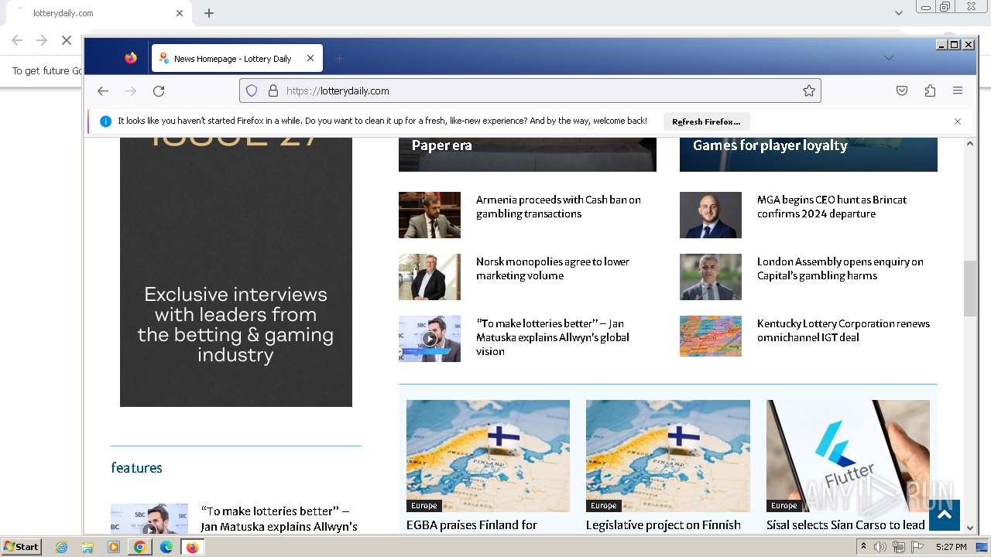Show hidden system tray icons arrow
This screenshot has height=557, width=991.
[863, 547]
